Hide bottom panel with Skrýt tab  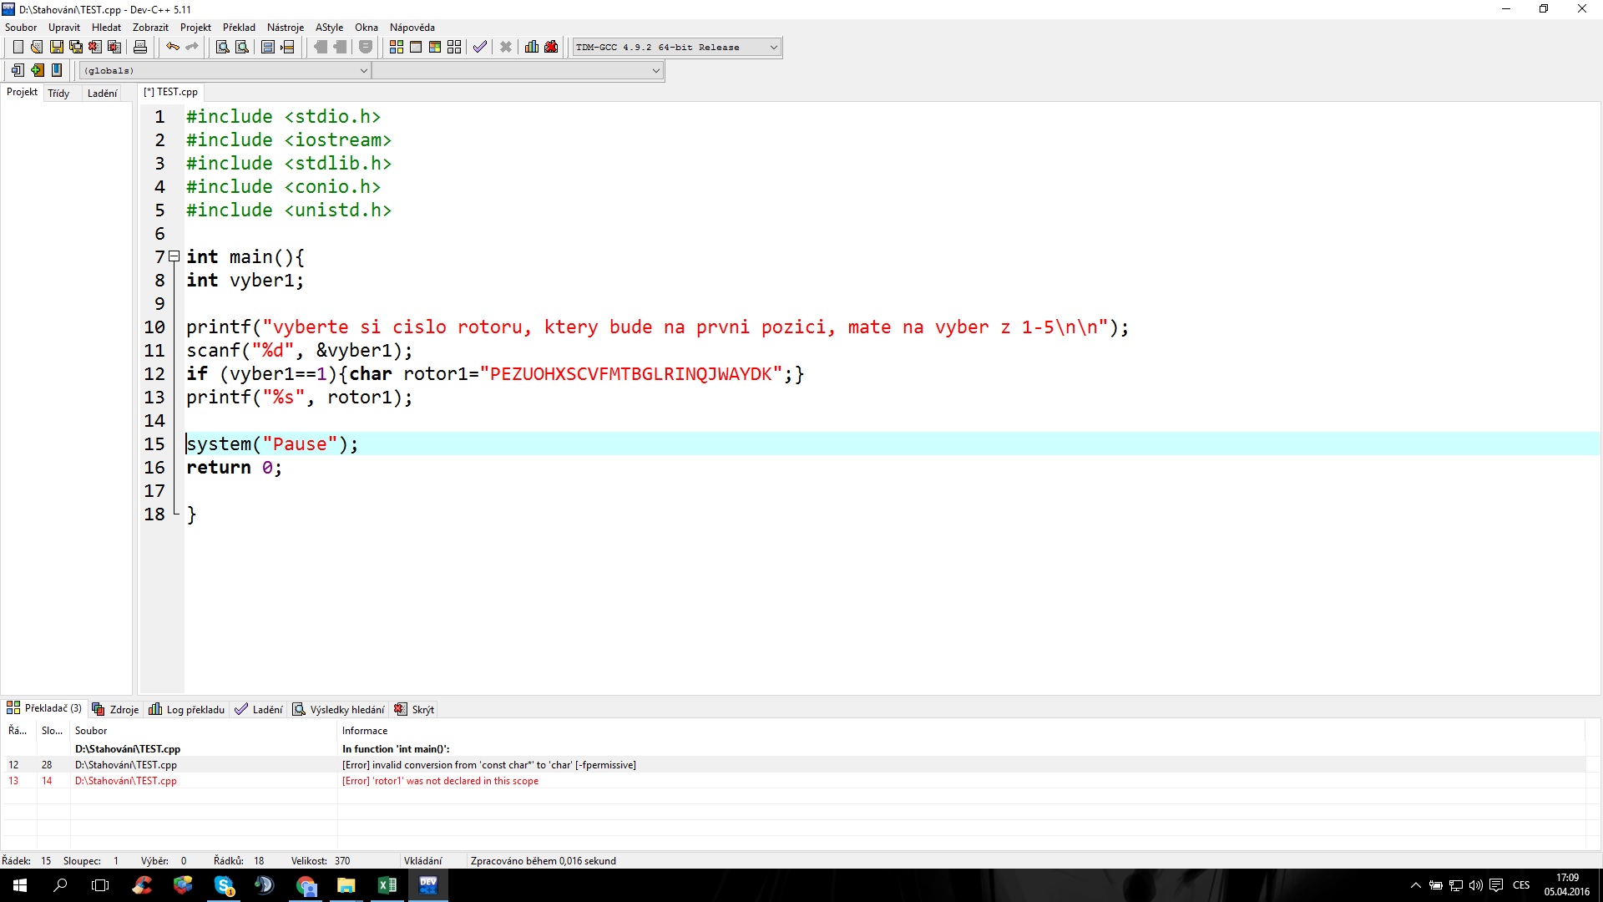click(x=415, y=709)
